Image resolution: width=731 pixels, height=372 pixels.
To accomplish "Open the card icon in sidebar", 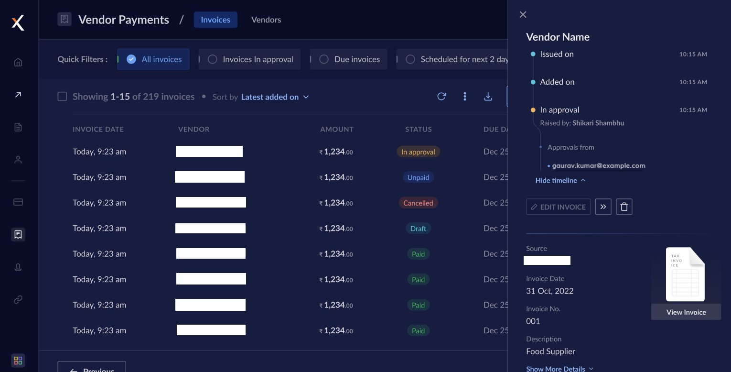I will pos(18,202).
